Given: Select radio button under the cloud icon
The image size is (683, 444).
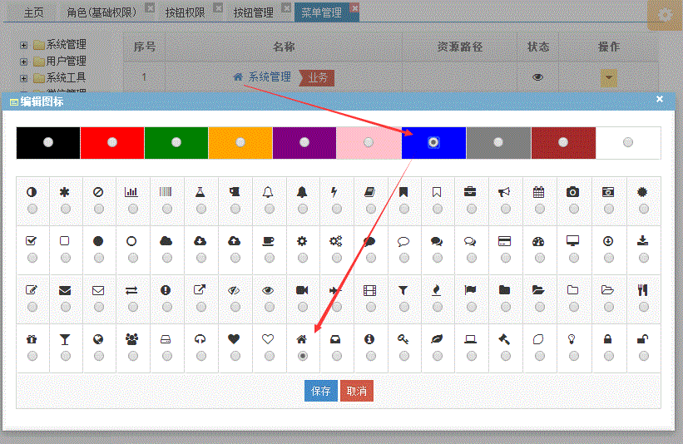Looking at the screenshot, I should pos(167,258).
